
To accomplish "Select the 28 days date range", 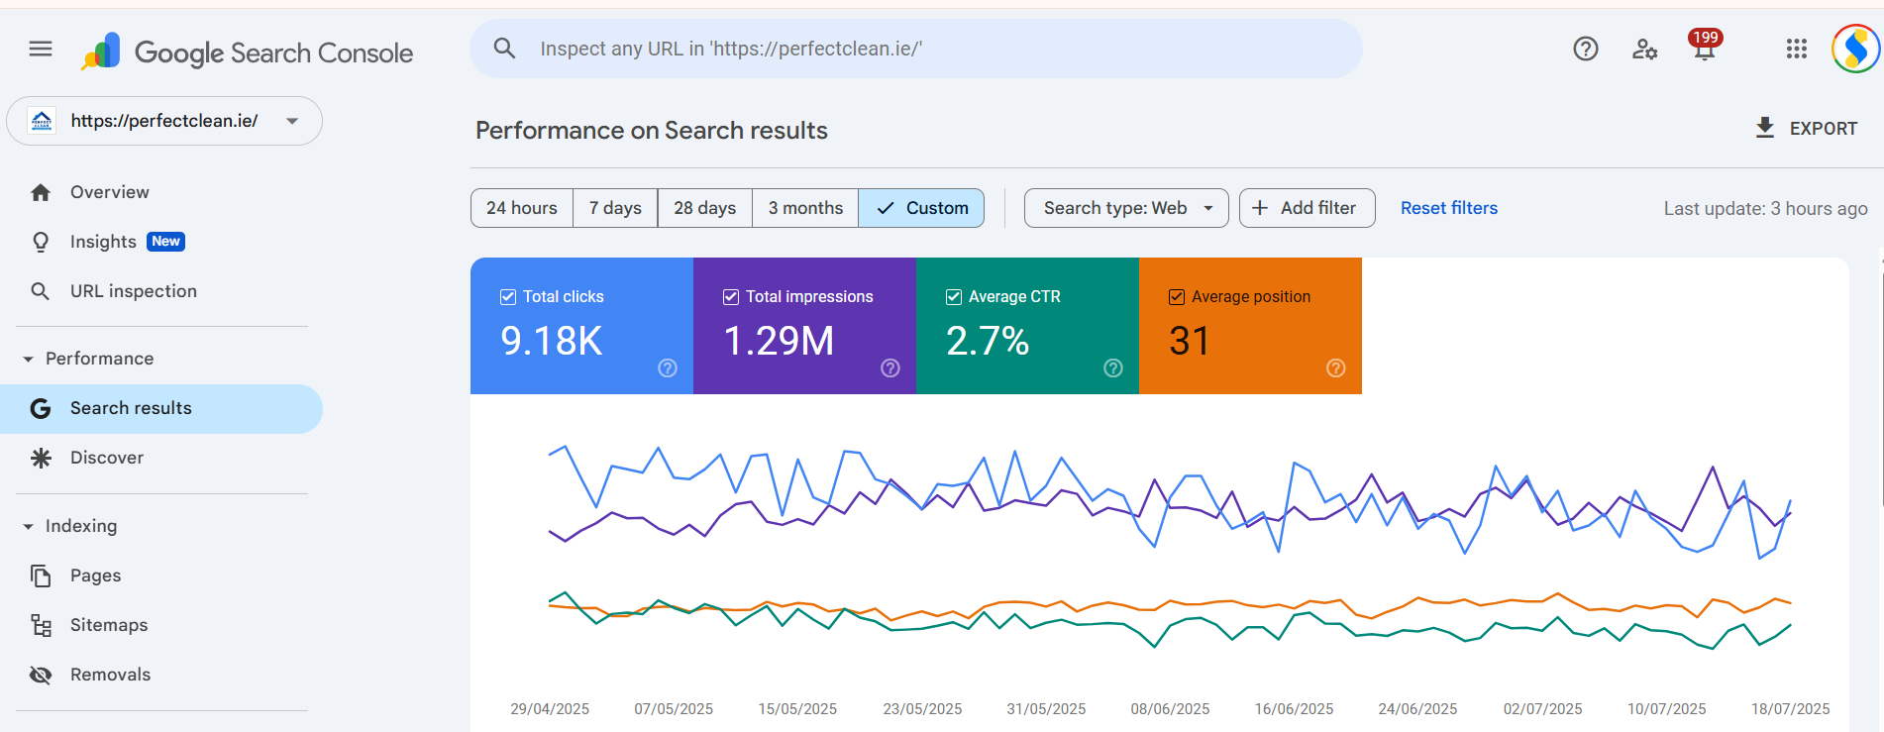I will click(704, 208).
